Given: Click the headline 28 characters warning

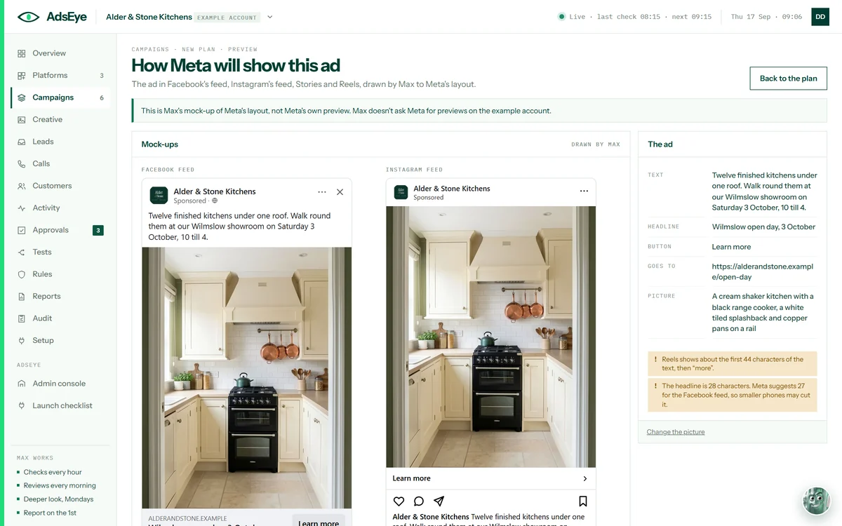Looking at the screenshot, I should point(733,395).
